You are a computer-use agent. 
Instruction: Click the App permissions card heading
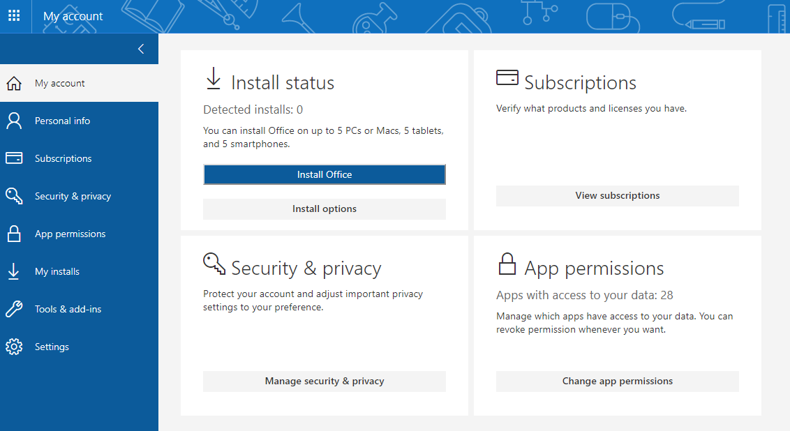[594, 269]
